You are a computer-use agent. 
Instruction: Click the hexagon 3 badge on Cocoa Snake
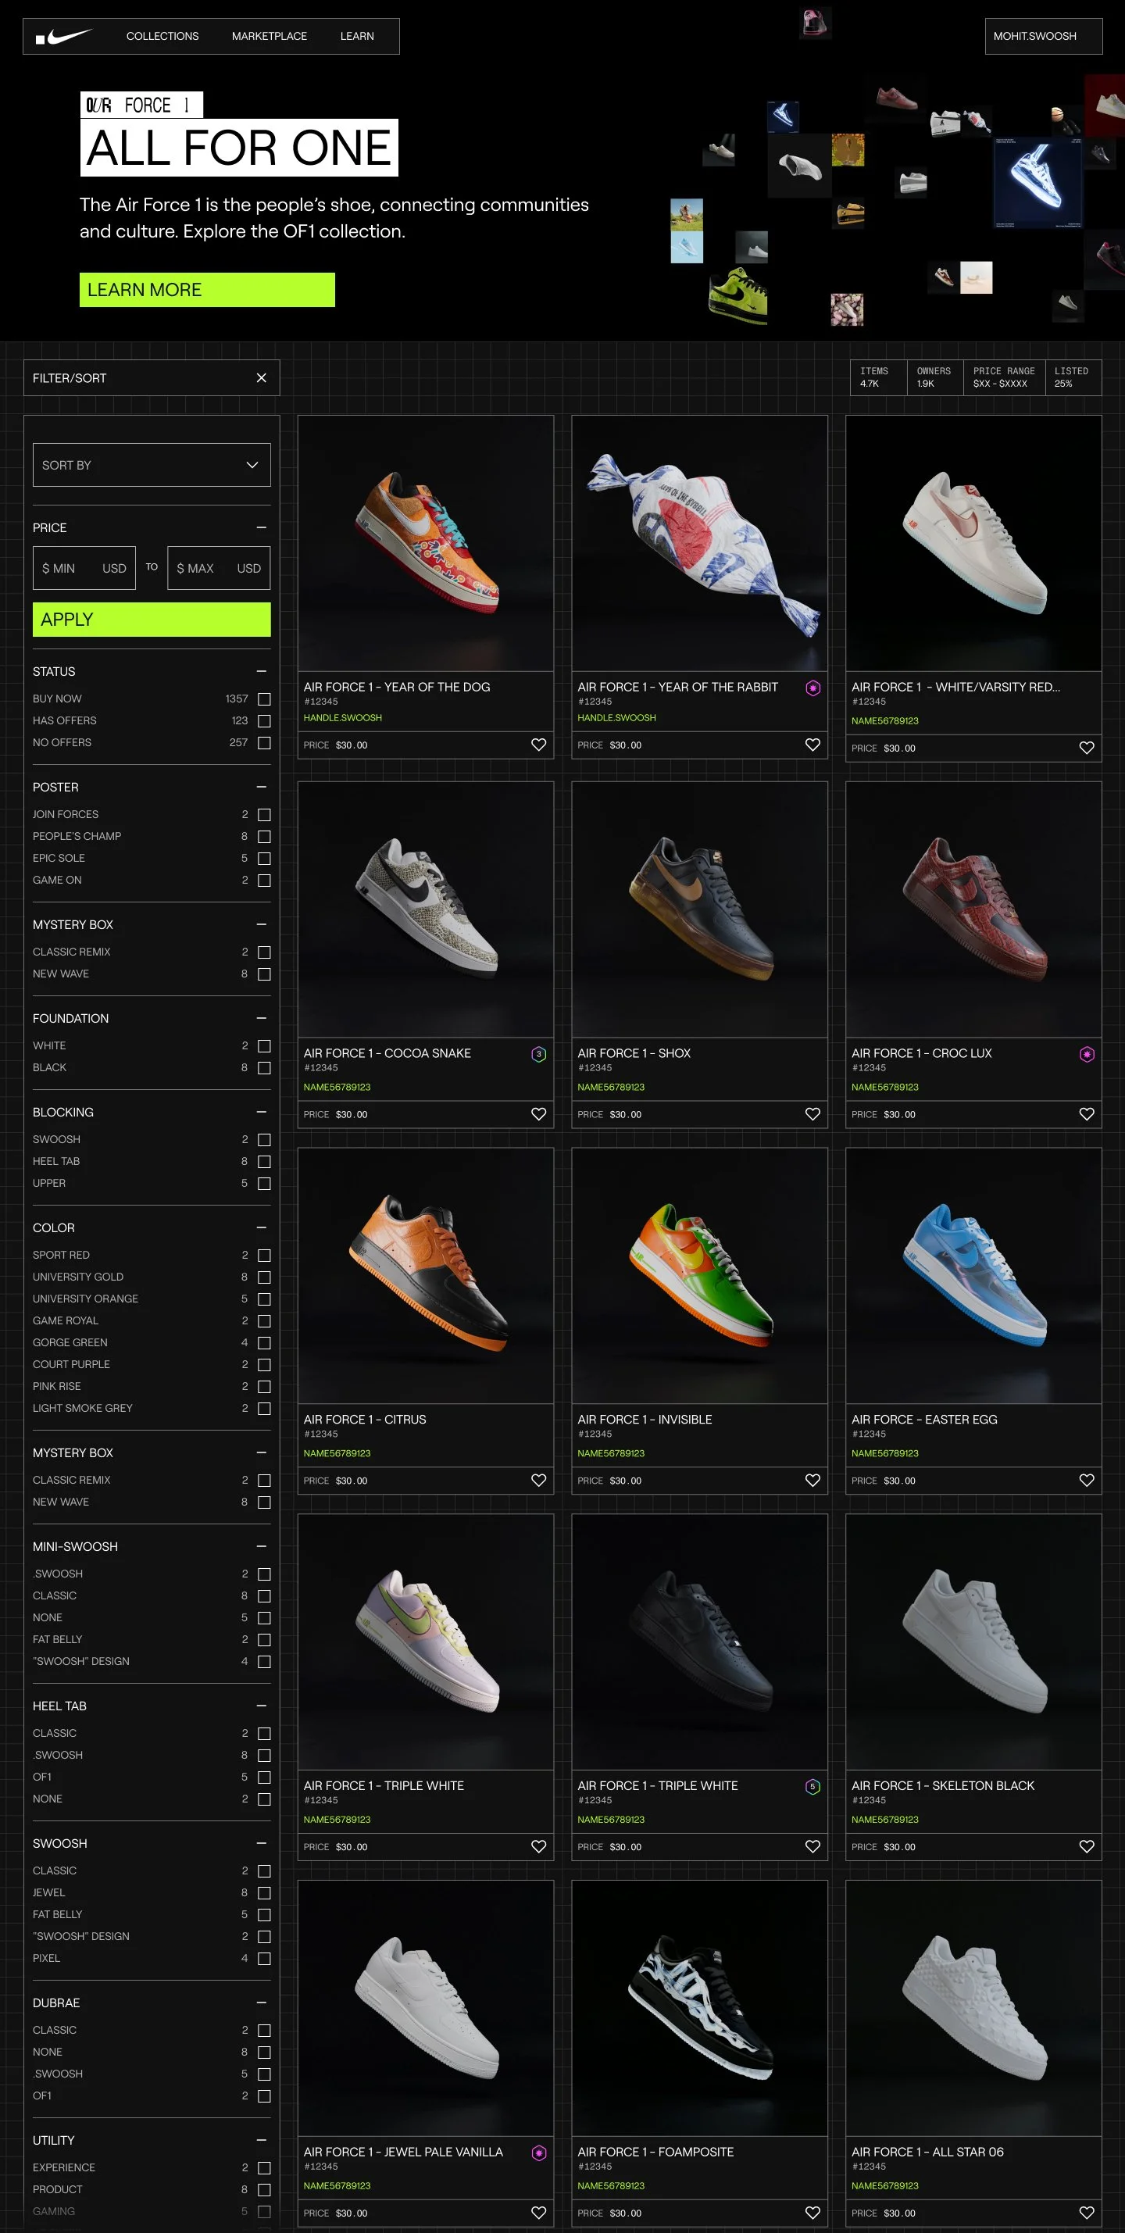[x=538, y=1054]
